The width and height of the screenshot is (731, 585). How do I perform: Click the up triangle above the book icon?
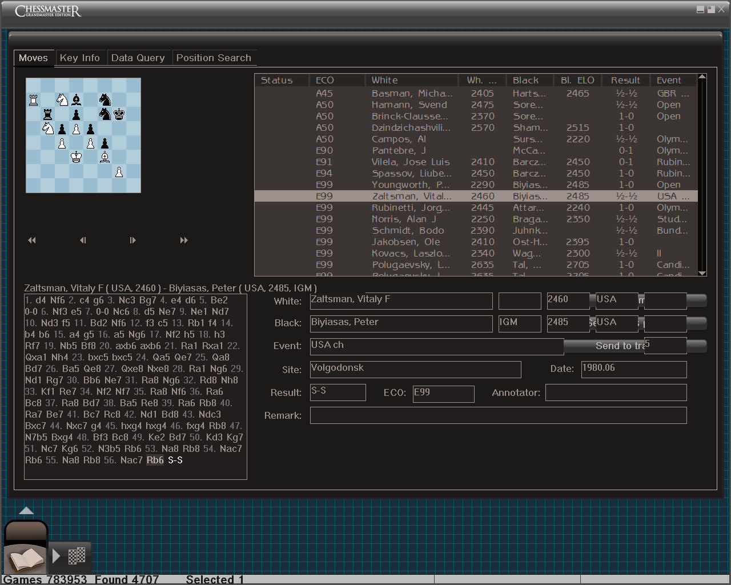(26, 511)
